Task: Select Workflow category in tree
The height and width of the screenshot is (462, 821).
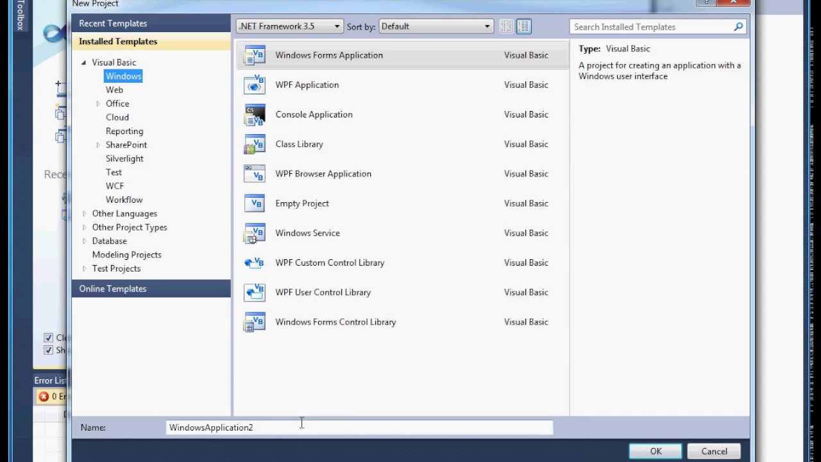Action: point(124,200)
